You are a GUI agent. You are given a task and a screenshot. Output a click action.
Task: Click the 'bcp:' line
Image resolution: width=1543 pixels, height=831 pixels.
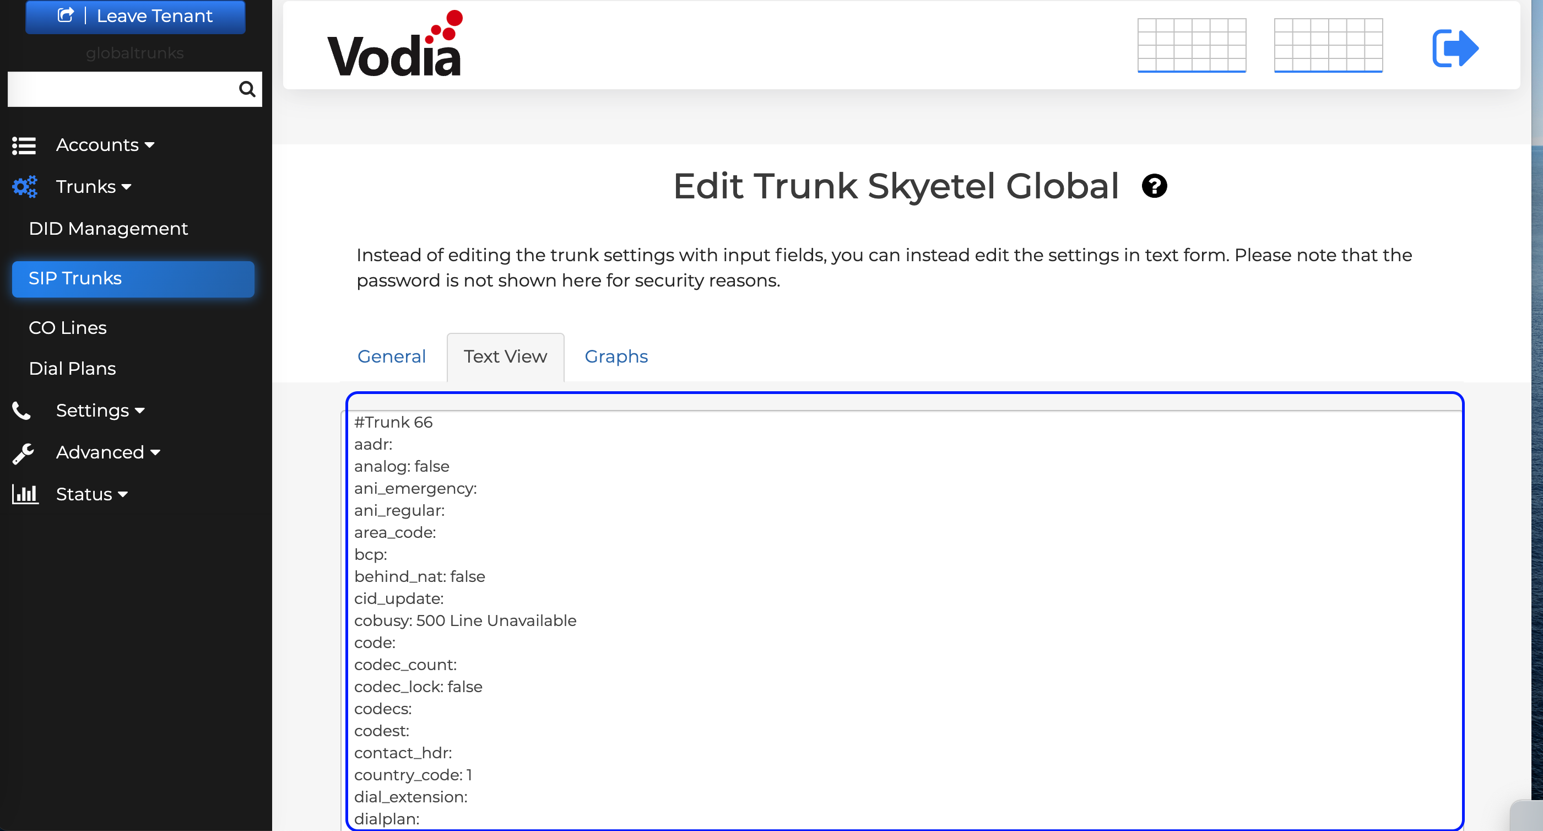pyautogui.click(x=370, y=555)
